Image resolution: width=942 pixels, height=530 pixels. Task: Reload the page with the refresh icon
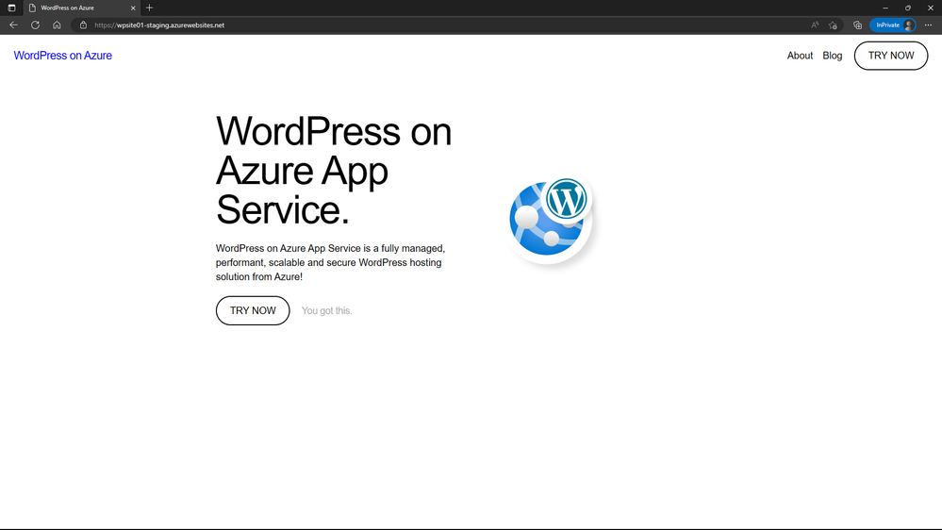36,25
